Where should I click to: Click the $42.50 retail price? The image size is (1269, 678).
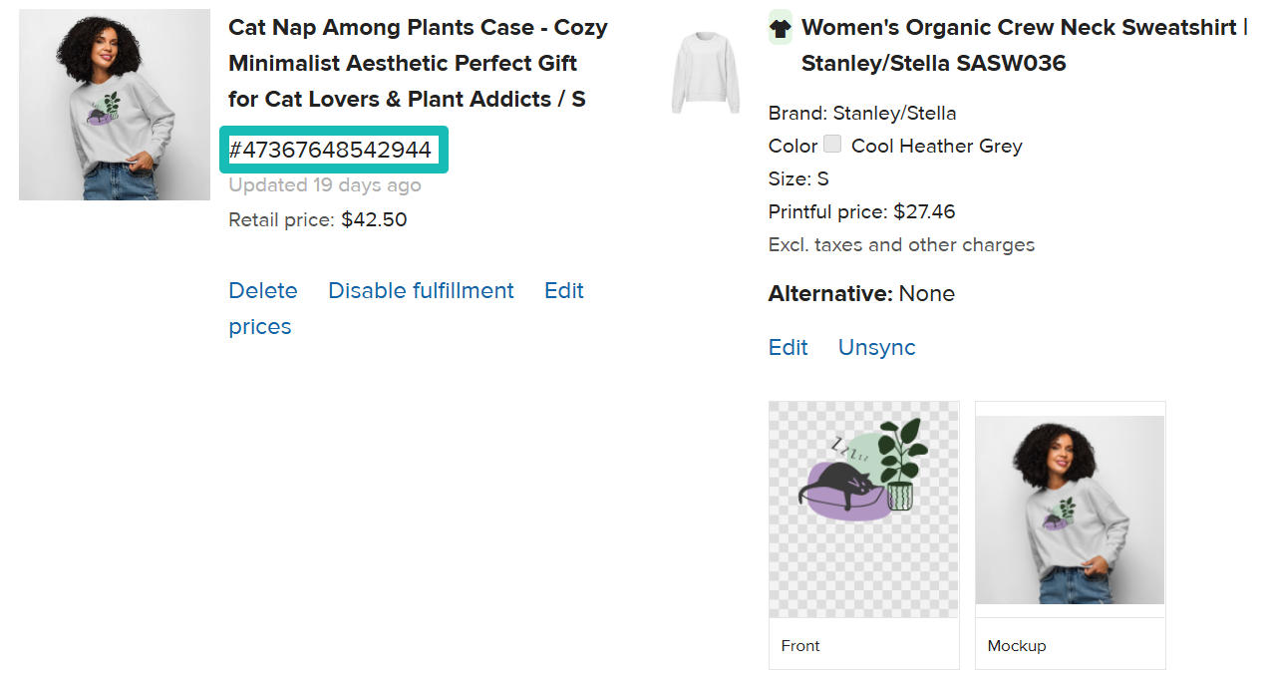pos(374,219)
